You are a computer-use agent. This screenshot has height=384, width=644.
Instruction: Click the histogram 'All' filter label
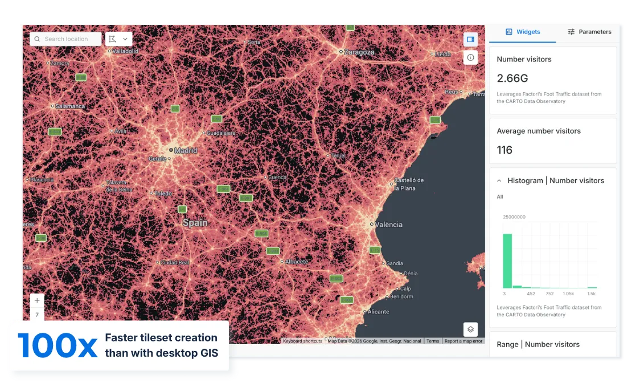(x=500, y=196)
